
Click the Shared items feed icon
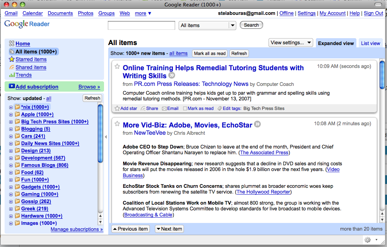point(12,67)
